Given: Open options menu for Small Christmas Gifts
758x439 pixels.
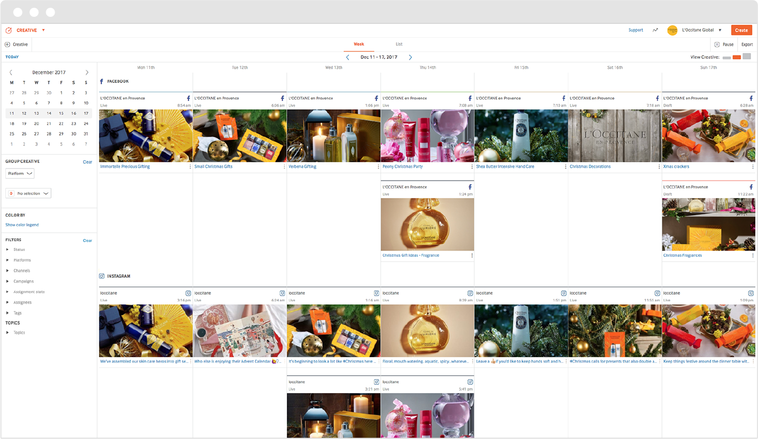Looking at the screenshot, I should 284,166.
